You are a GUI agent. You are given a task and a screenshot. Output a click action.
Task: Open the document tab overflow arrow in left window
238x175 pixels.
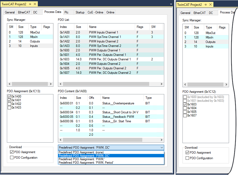tap(171, 4)
